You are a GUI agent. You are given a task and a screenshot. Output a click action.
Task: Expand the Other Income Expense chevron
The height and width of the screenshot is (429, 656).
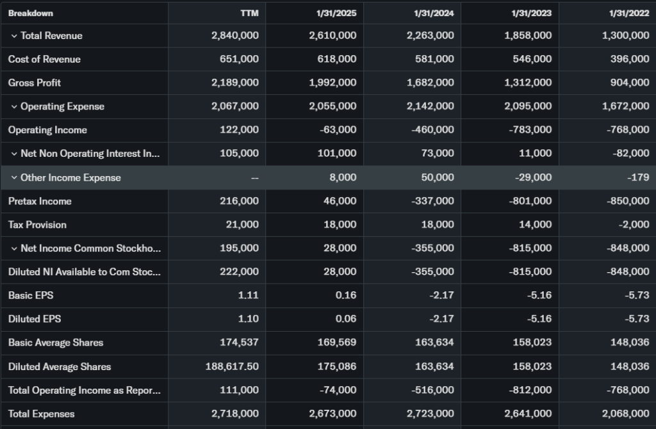click(x=14, y=178)
